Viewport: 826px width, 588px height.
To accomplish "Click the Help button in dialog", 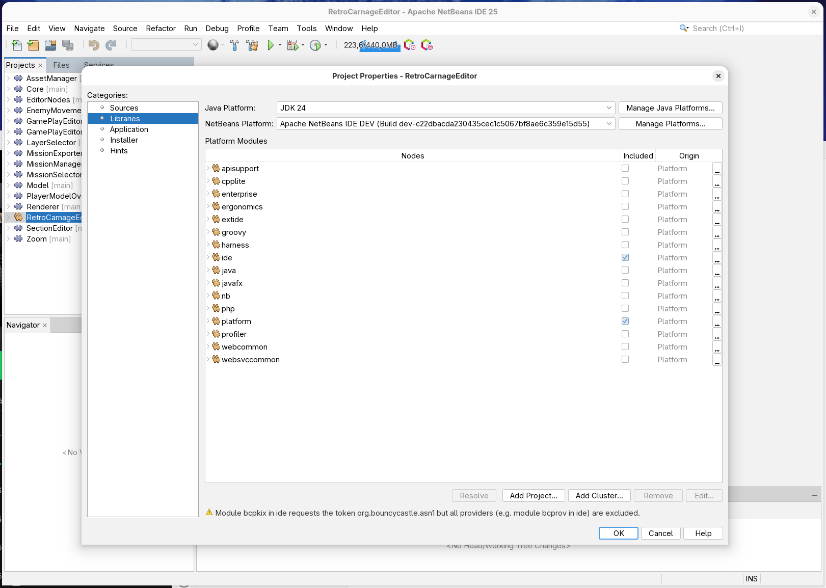I will pos(703,533).
